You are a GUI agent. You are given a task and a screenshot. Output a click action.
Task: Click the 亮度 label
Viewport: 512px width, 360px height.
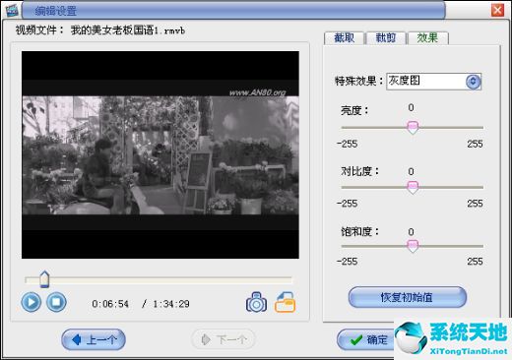click(x=354, y=110)
